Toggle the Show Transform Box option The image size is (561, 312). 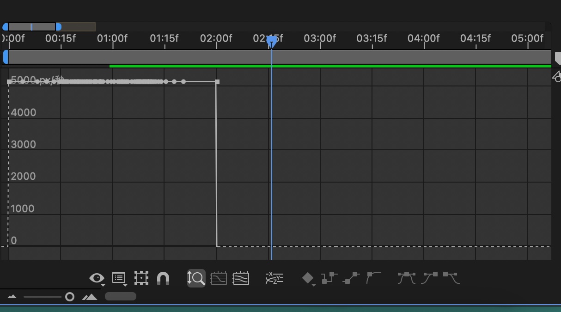(x=141, y=278)
